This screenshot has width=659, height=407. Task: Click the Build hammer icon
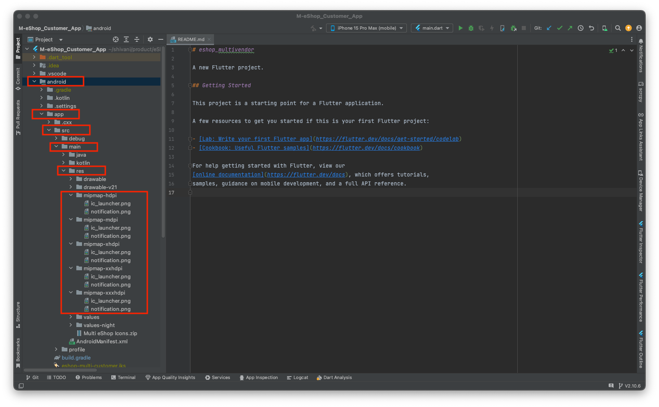pyautogui.click(x=314, y=28)
